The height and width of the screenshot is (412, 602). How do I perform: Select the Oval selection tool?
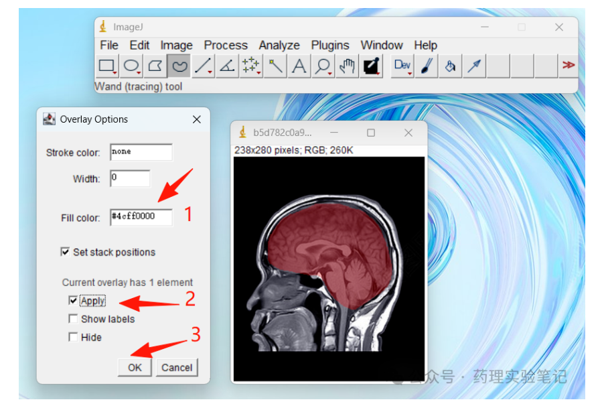(x=131, y=66)
